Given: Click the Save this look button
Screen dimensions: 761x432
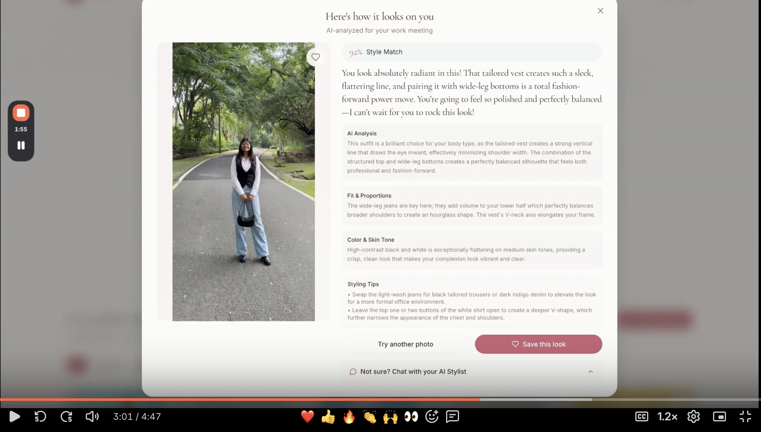Looking at the screenshot, I should pyautogui.click(x=538, y=344).
